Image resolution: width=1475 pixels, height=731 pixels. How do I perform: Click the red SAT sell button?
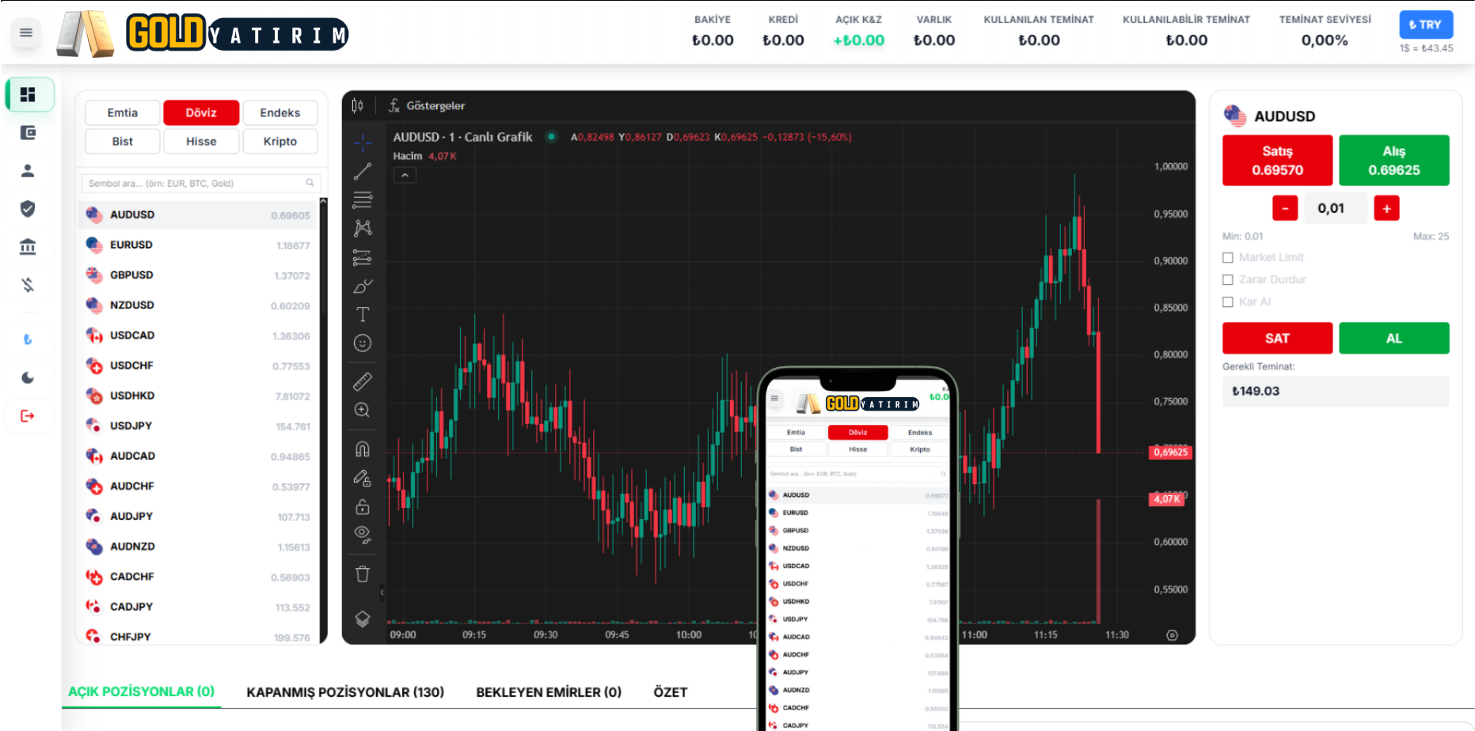pos(1277,339)
